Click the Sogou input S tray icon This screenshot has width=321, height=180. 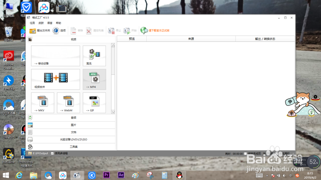tap(297, 176)
